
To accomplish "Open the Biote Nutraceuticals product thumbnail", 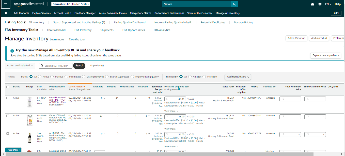I will coord(30,102).
